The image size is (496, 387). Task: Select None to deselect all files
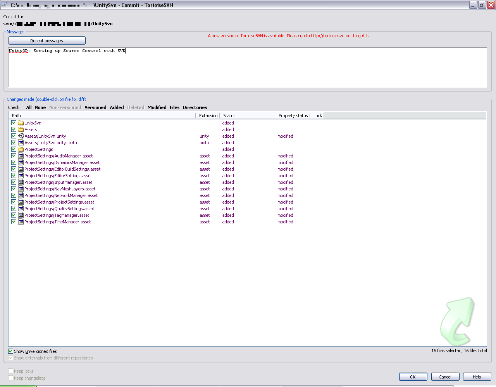click(x=40, y=107)
